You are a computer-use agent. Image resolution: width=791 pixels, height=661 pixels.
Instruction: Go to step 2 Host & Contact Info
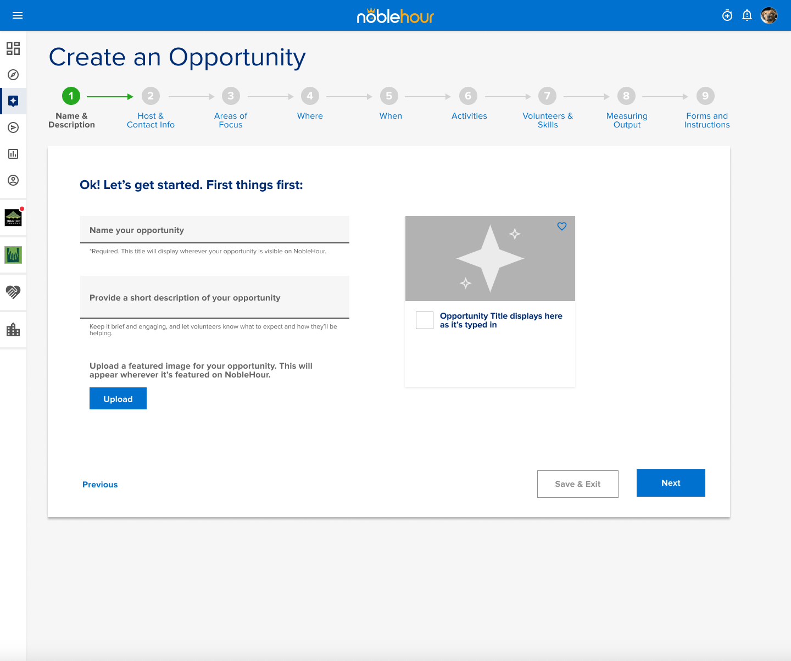pos(151,108)
